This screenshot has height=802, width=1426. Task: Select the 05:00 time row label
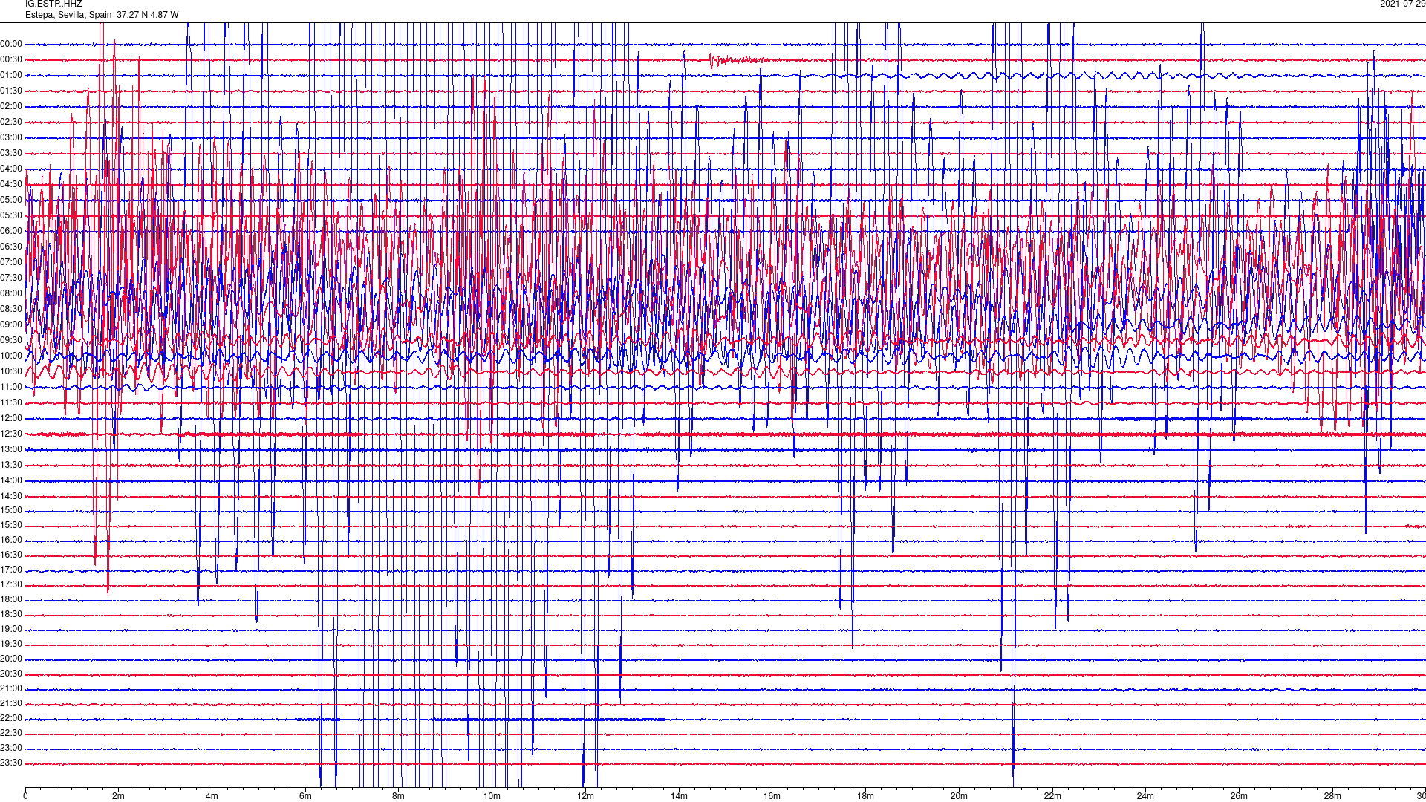point(11,200)
